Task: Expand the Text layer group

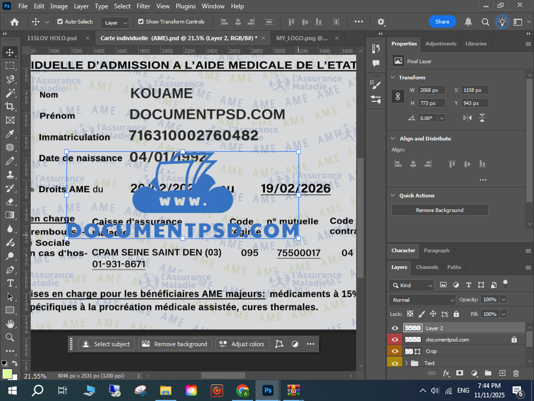Action: (406, 363)
